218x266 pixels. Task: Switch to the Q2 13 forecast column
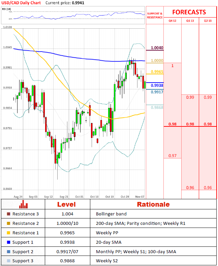(x=208, y=21)
